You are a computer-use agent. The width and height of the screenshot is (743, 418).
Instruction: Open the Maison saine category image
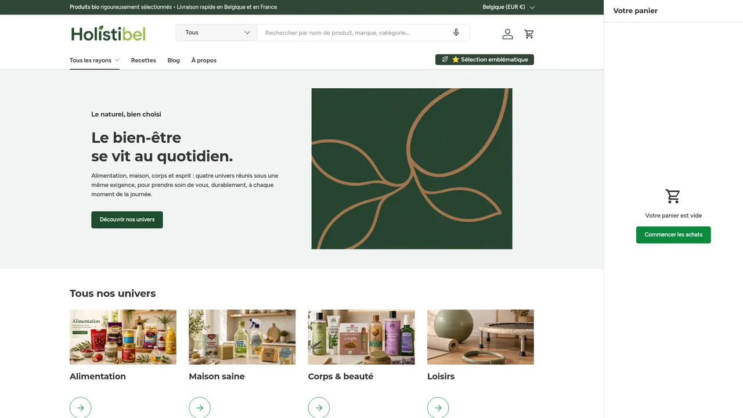click(242, 337)
